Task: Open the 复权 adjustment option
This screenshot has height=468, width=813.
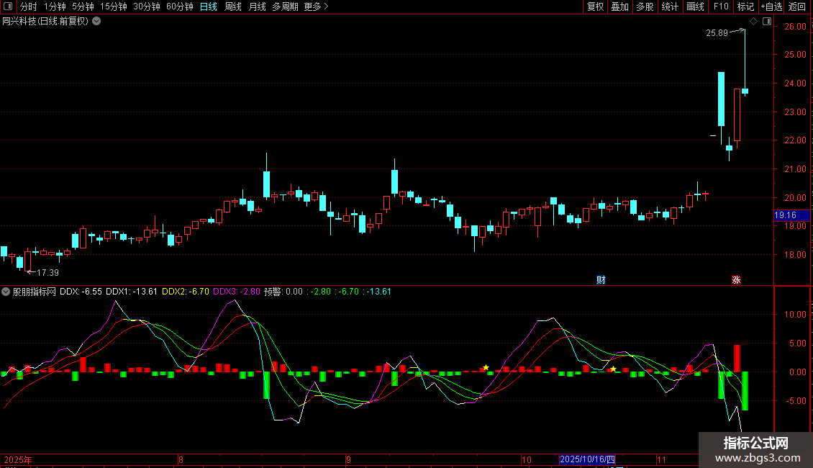Action: 595,6
